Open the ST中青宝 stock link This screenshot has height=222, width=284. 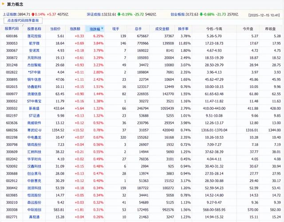(x=34, y=101)
